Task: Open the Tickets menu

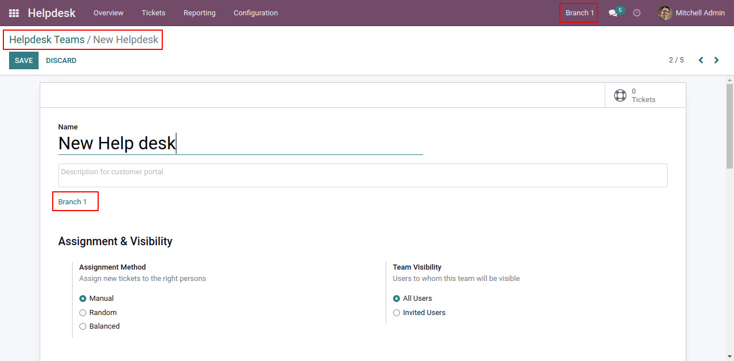Action: click(x=154, y=13)
